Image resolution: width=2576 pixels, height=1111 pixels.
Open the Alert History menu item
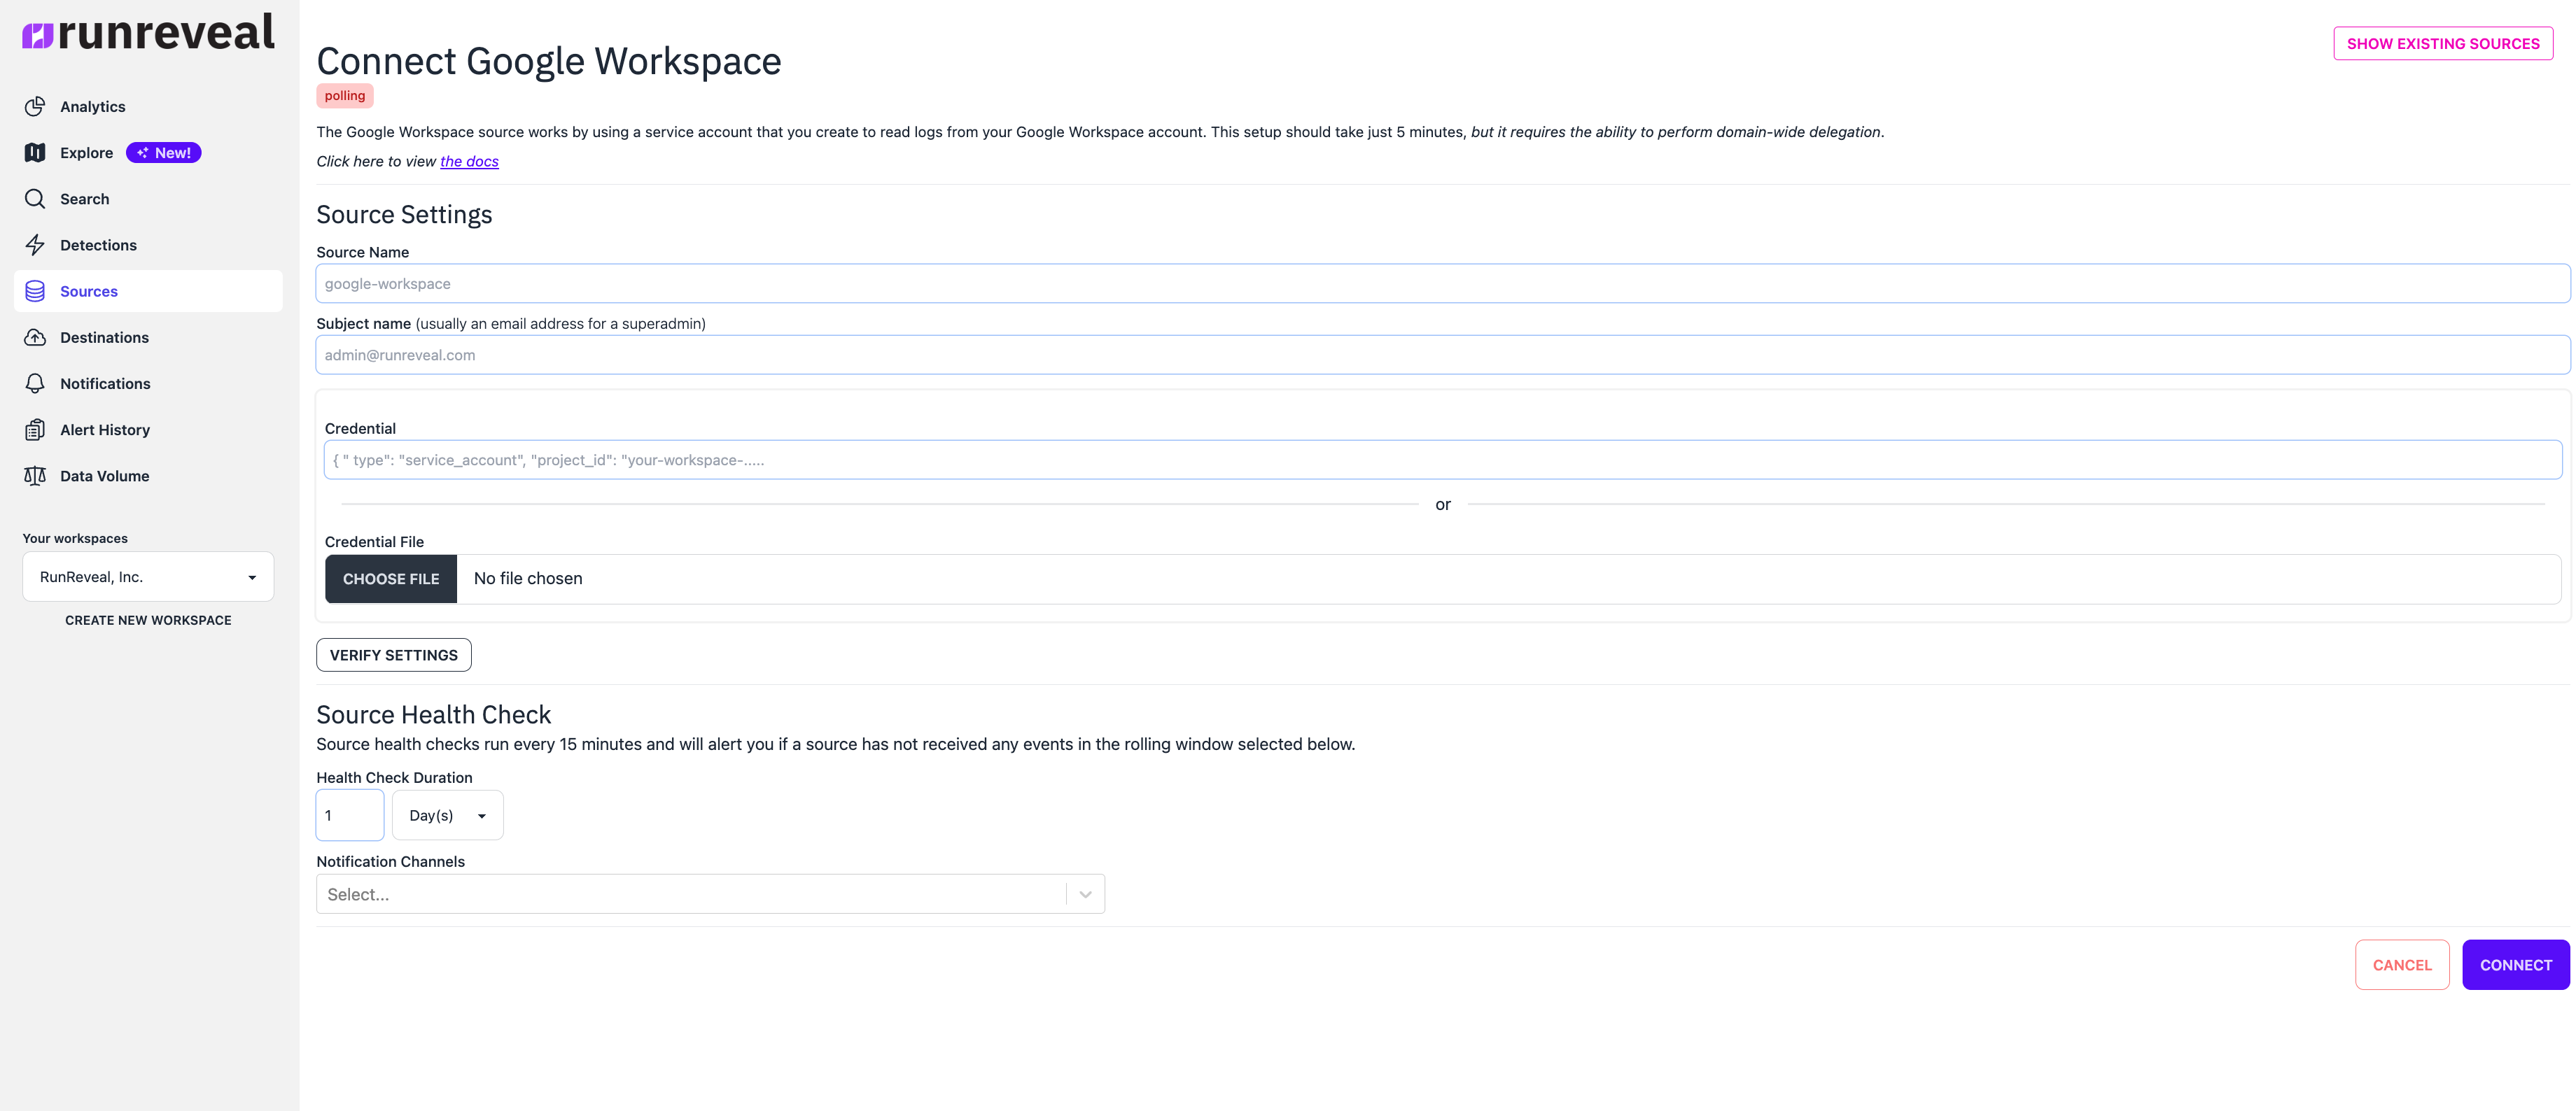[x=105, y=430]
